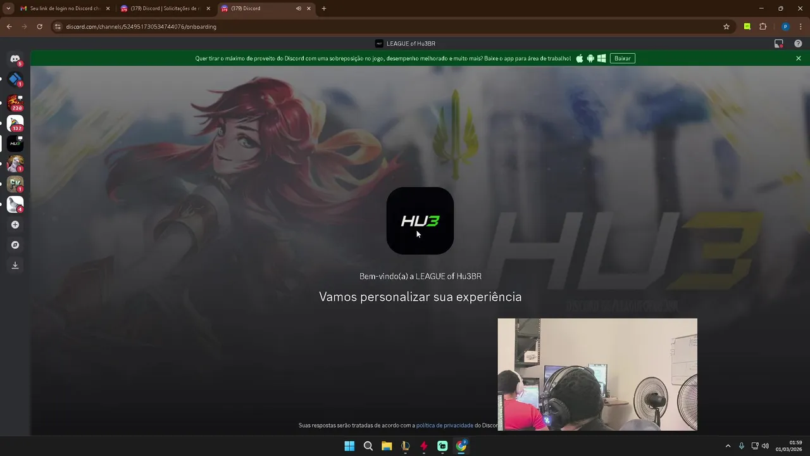Viewport: 810px width, 456px height.
Task: Open Discover servers compass icon
Action: click(15, 244)
